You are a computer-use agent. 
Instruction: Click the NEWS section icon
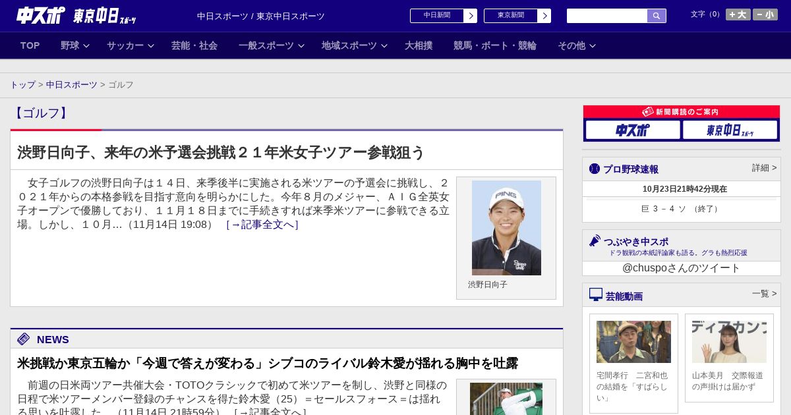coord(24,339)
